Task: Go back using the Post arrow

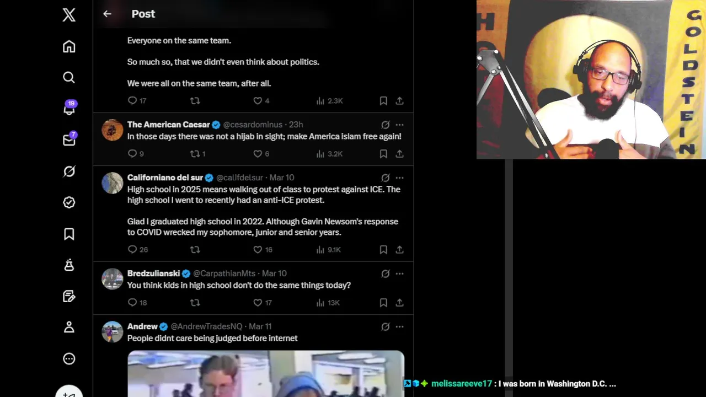Action: [x=107, y=14]
